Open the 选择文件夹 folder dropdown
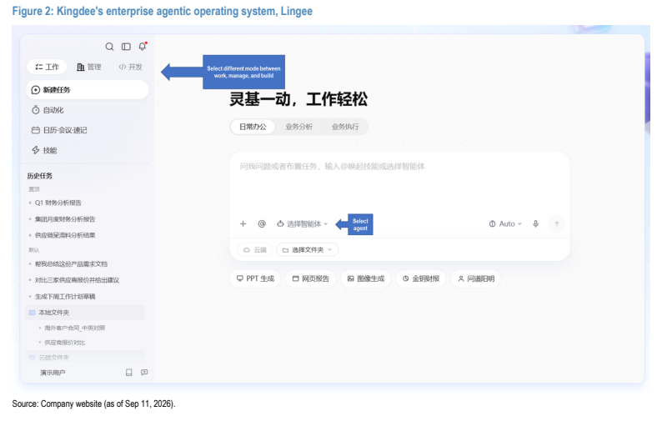This screenshot has height=421, width=662. click(308, 250)
